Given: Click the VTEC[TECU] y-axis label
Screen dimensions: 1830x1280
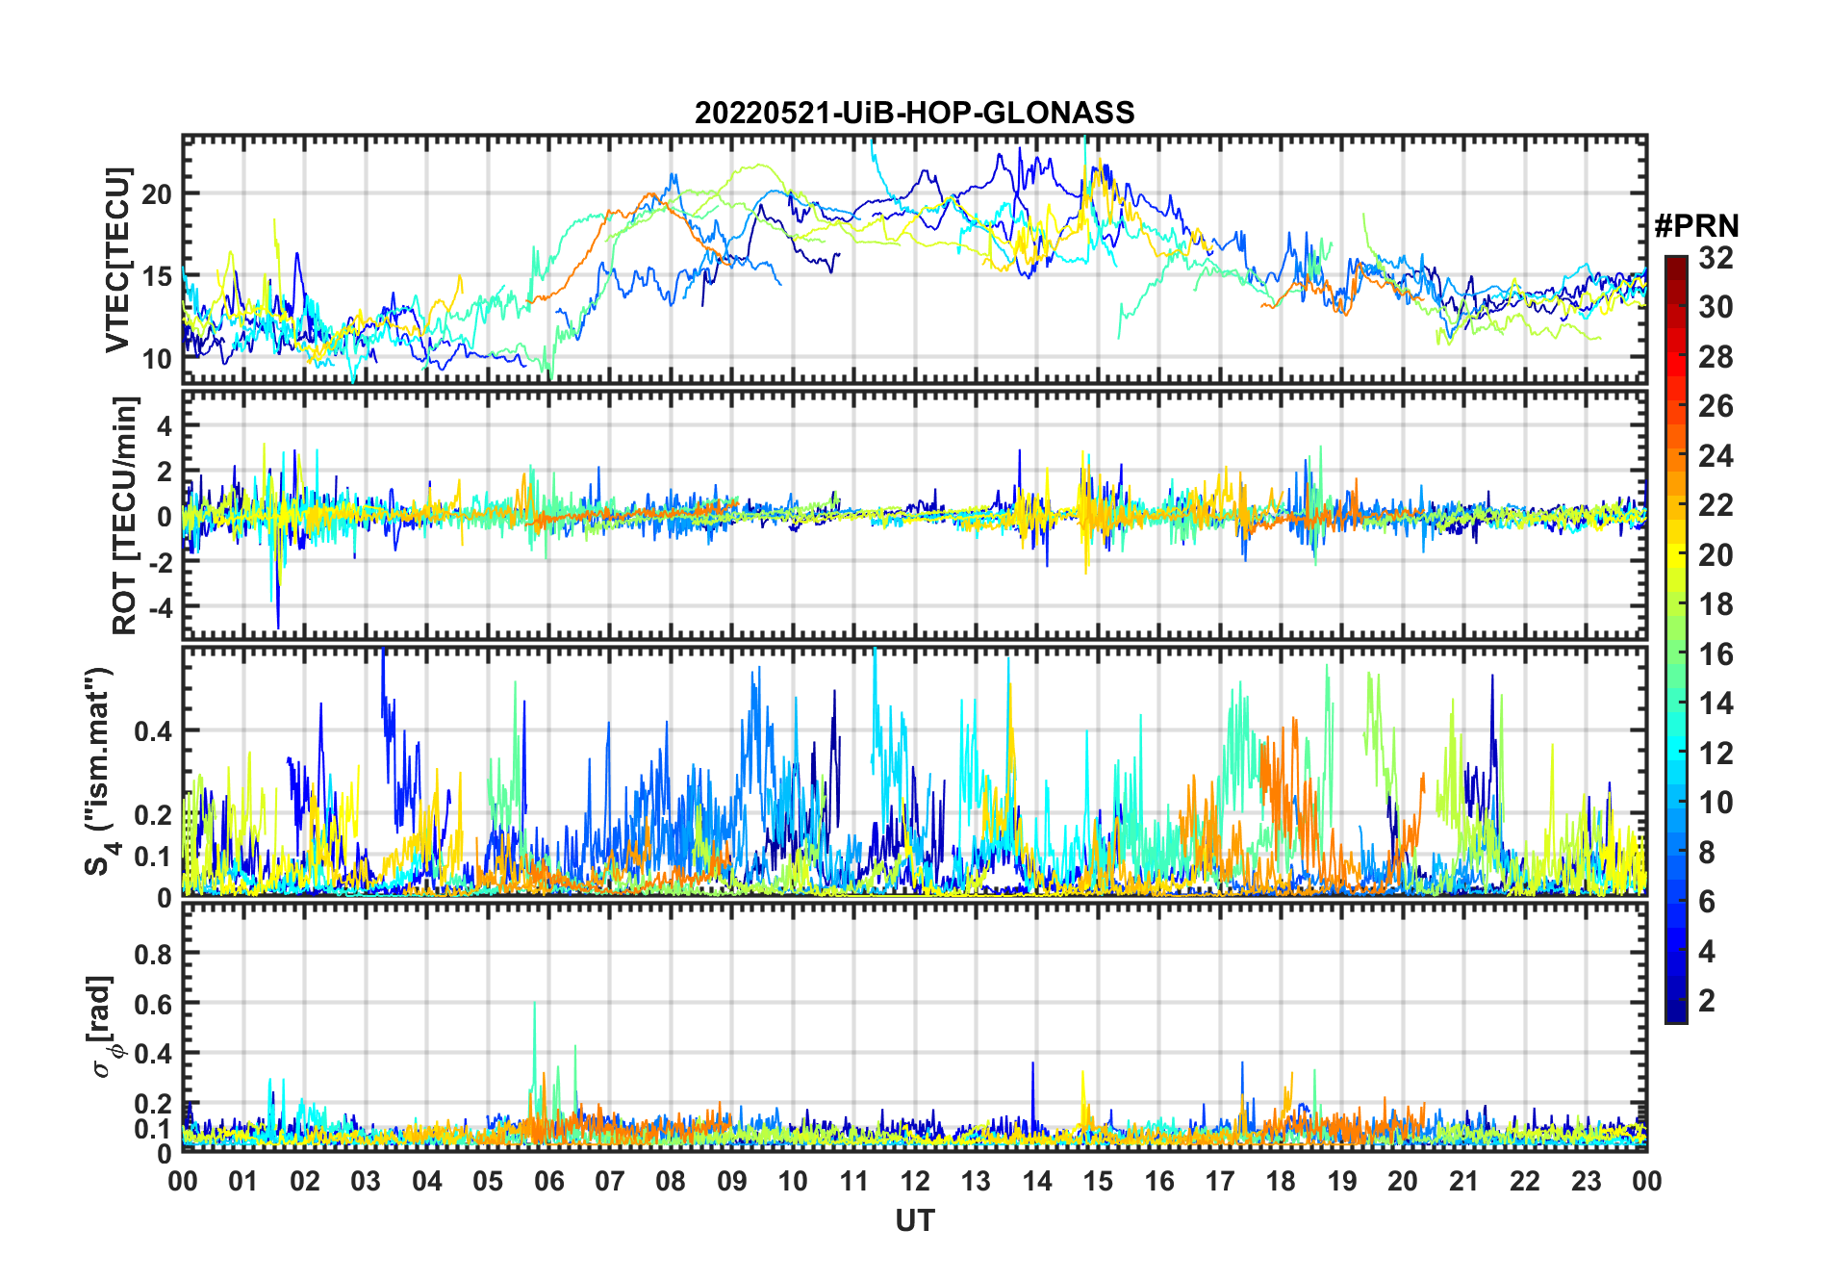Looking at the screenshot, I should click(x=117, y=261).
